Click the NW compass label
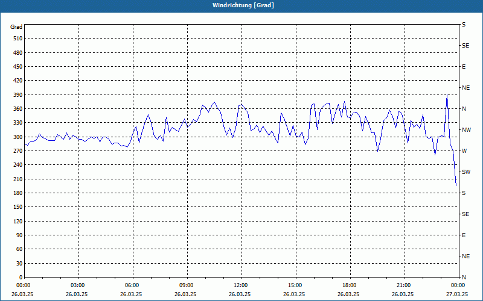This screenshot has height=301, width=483. [x=467, y=130]
